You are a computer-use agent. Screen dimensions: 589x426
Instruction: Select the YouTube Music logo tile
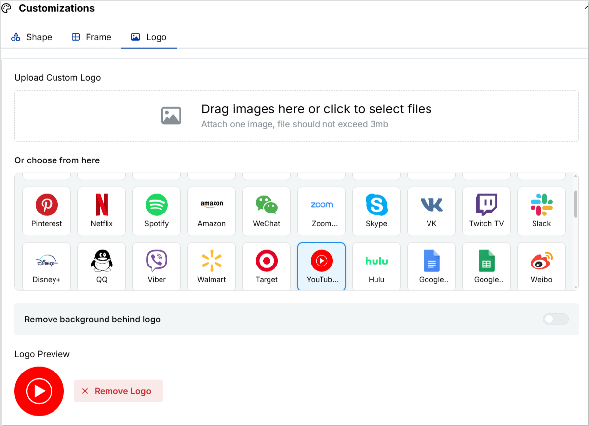321,266
